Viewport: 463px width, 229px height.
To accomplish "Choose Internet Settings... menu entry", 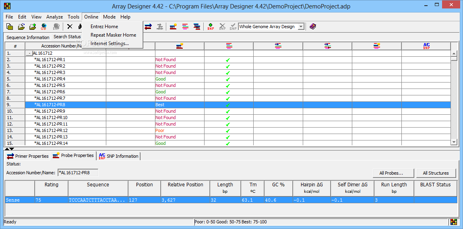I will pyautogui.click(x=110, y=43).
